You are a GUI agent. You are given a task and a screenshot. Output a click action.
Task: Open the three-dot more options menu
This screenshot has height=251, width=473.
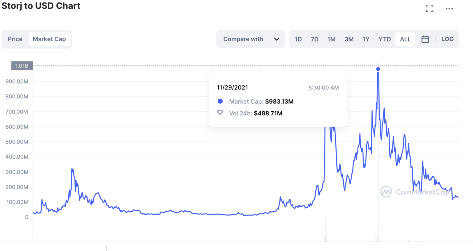point(449,9)
